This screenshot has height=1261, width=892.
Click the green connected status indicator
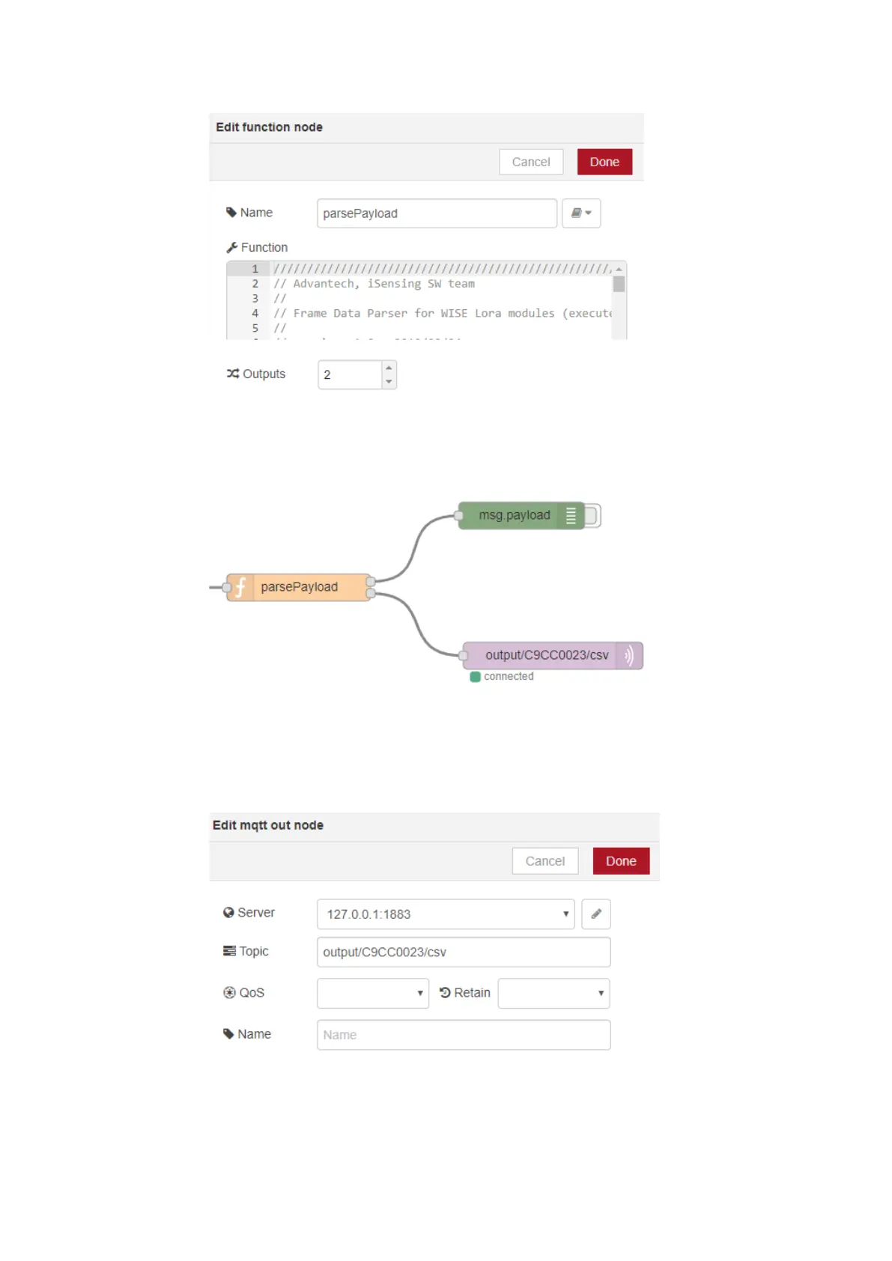click(x=475, y=677)
